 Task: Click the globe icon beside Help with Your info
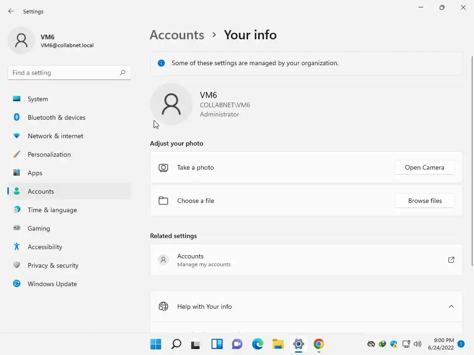(163, 306)
